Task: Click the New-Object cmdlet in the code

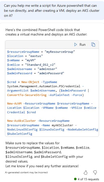Action: point(30,82)
